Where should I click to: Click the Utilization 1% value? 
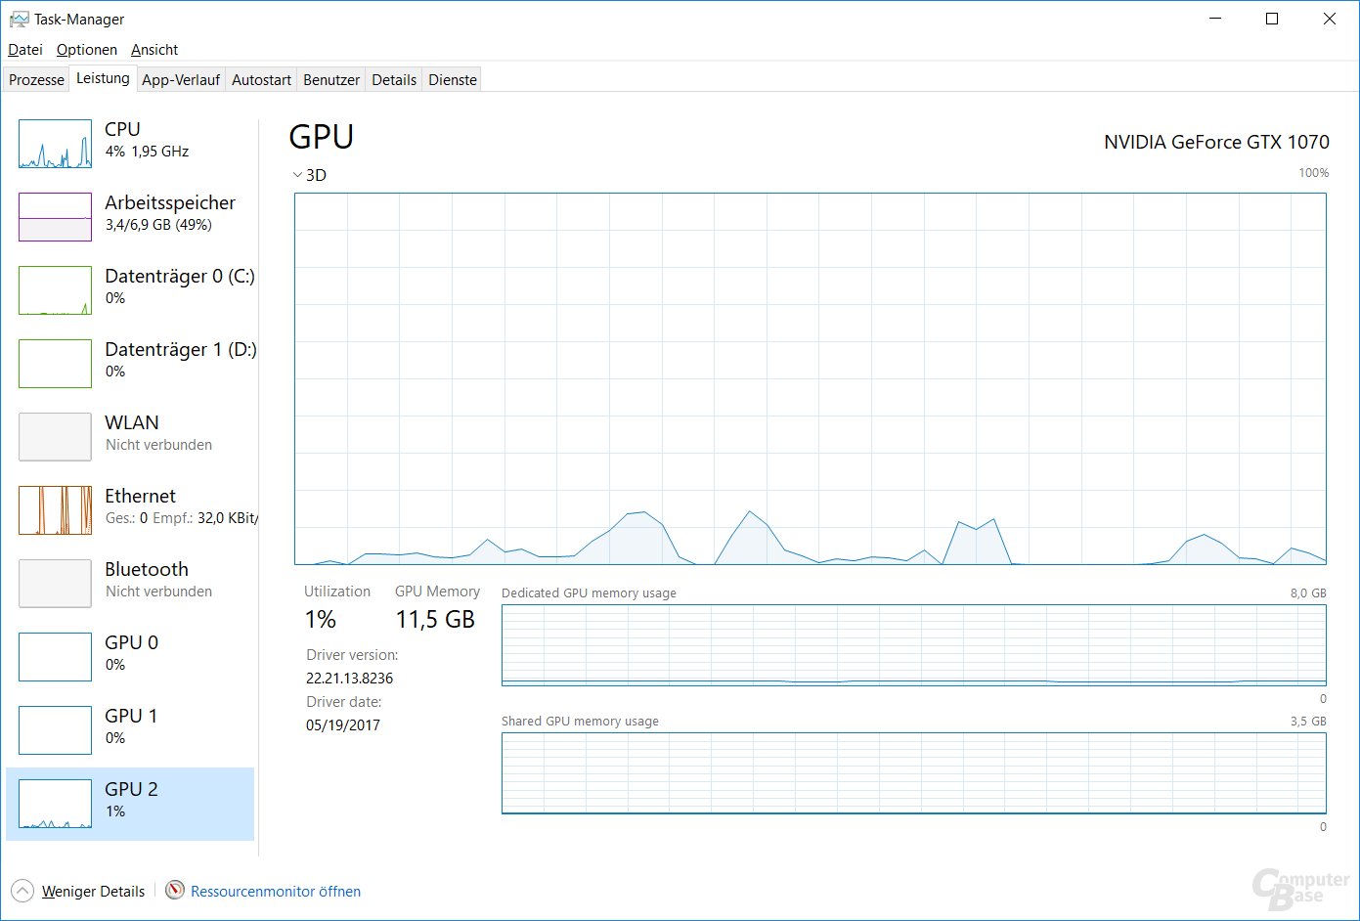pos(321,619)
